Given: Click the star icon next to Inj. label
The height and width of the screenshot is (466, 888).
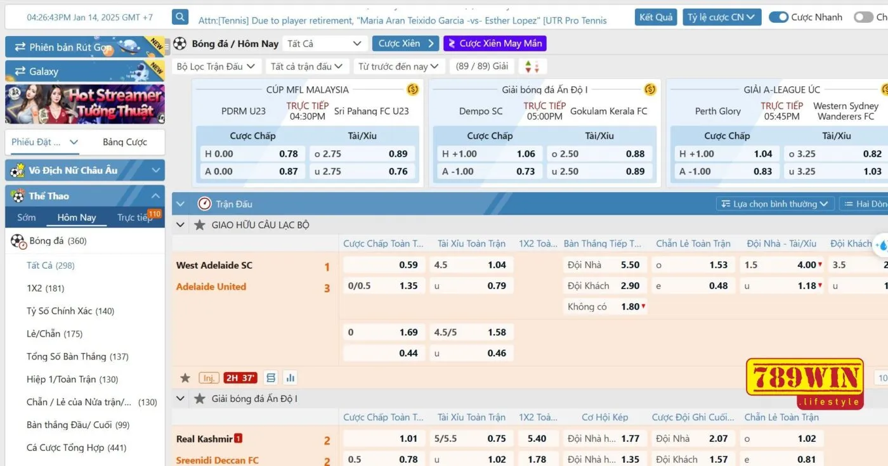Looking at the screenshot, I should [185, 378].
